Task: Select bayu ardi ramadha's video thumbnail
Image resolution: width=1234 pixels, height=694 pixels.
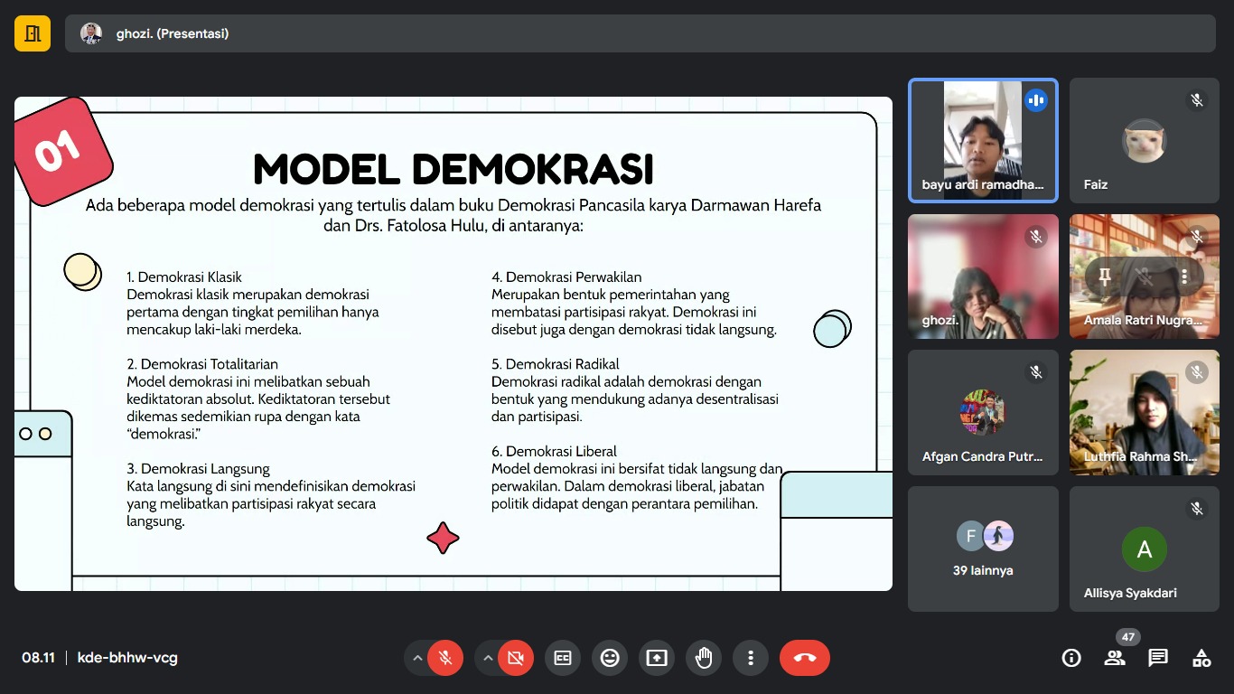Action: pos(983,140)
